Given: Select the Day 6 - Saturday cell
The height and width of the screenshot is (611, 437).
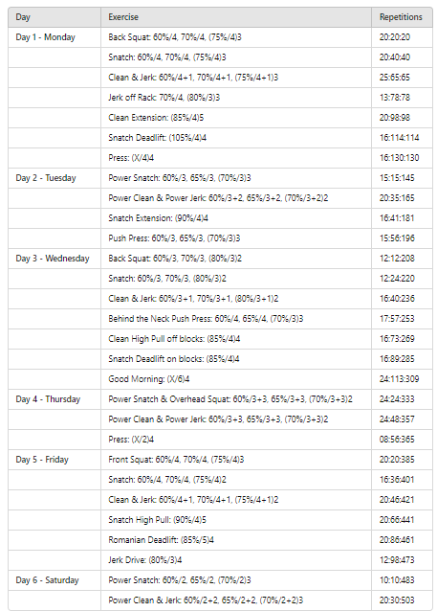Looking at the screenshot, I should point(55,580).
